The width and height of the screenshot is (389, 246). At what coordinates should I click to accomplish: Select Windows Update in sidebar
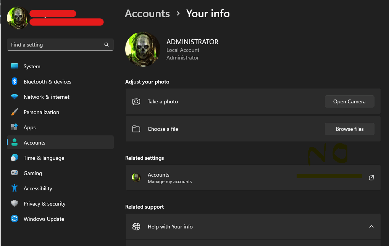60,219
